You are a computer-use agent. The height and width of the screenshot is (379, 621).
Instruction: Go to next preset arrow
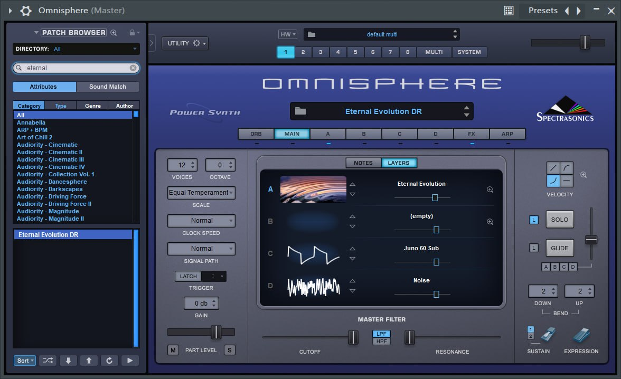pyautogui.click(x=579, y=11)
